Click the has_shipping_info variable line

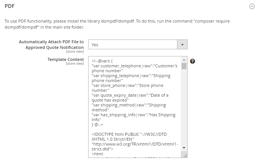(x=133, y=115)
